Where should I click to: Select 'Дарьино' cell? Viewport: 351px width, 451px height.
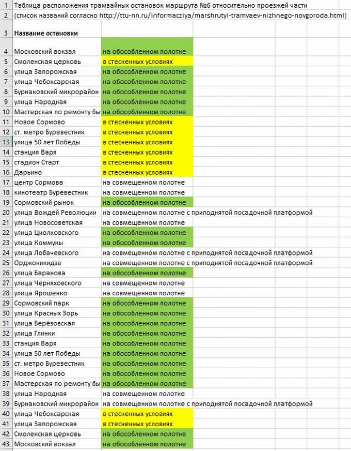pyautogui.click(x=57, y=172)
